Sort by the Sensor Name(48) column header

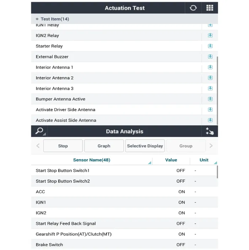click(92, 160)
